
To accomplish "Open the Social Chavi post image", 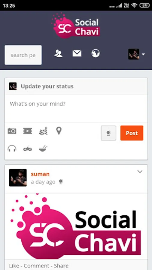I will (x=76, y=226).
